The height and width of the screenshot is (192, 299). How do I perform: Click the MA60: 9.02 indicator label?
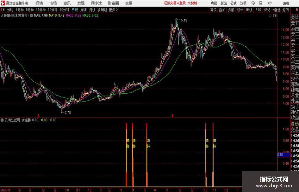coord(90,15)
